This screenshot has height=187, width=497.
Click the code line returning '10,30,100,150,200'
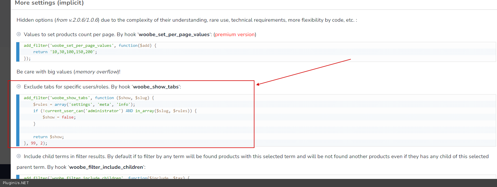click(65, 52)
